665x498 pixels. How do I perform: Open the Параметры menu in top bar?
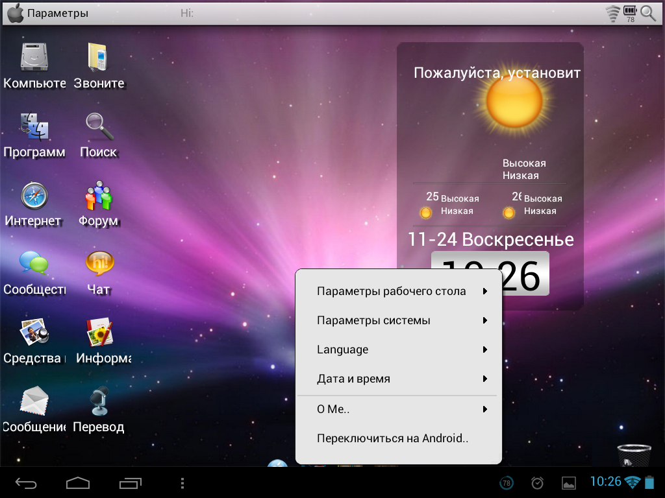coord(58,13)
